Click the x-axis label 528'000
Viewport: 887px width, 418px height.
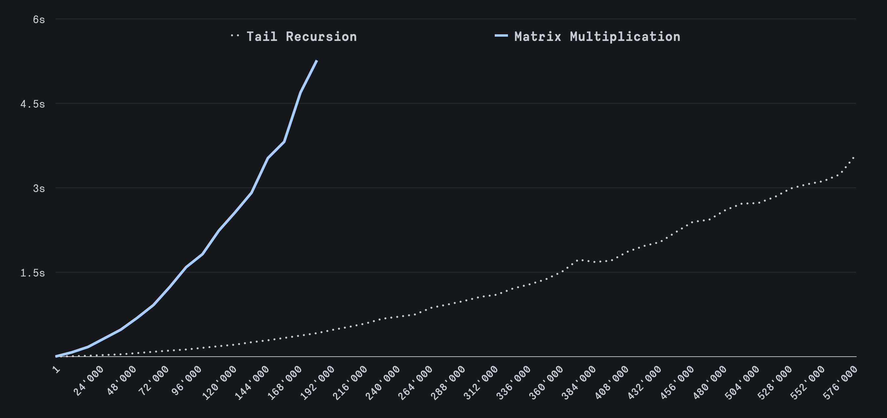[775, 383]
